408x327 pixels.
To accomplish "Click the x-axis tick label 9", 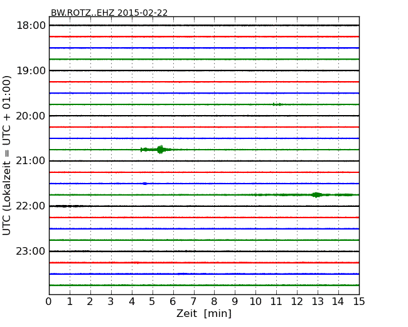I will tap(235, 302).
